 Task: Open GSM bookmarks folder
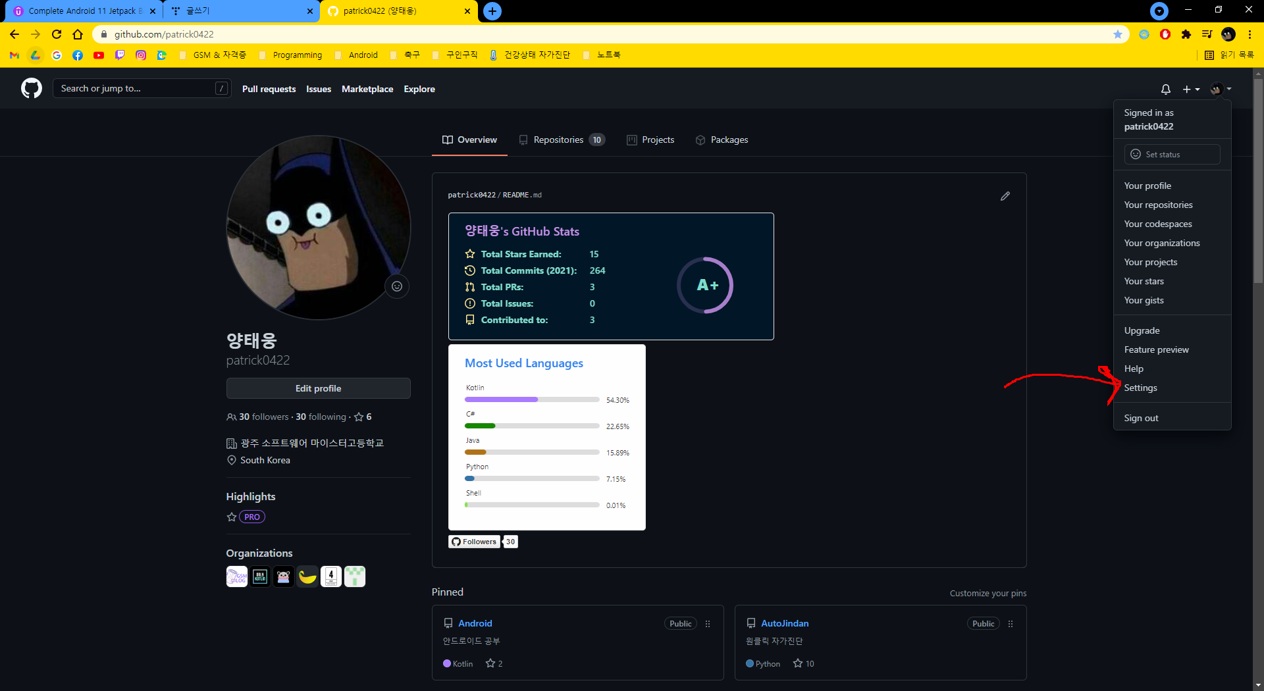(x=213, y=55)
